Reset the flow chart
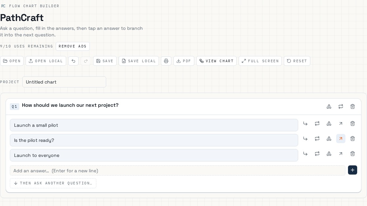Viewport: 367px width, 206px height. pyautogui.click(x=297, y=61)
